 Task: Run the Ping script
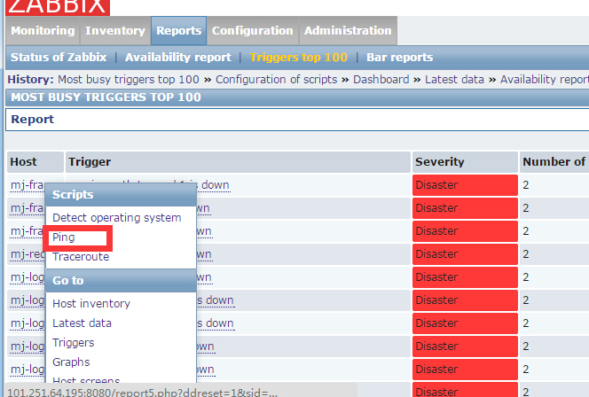point(64,237)
